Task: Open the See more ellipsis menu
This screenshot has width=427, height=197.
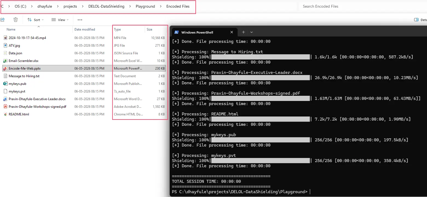Action: [x=80, y=20]
